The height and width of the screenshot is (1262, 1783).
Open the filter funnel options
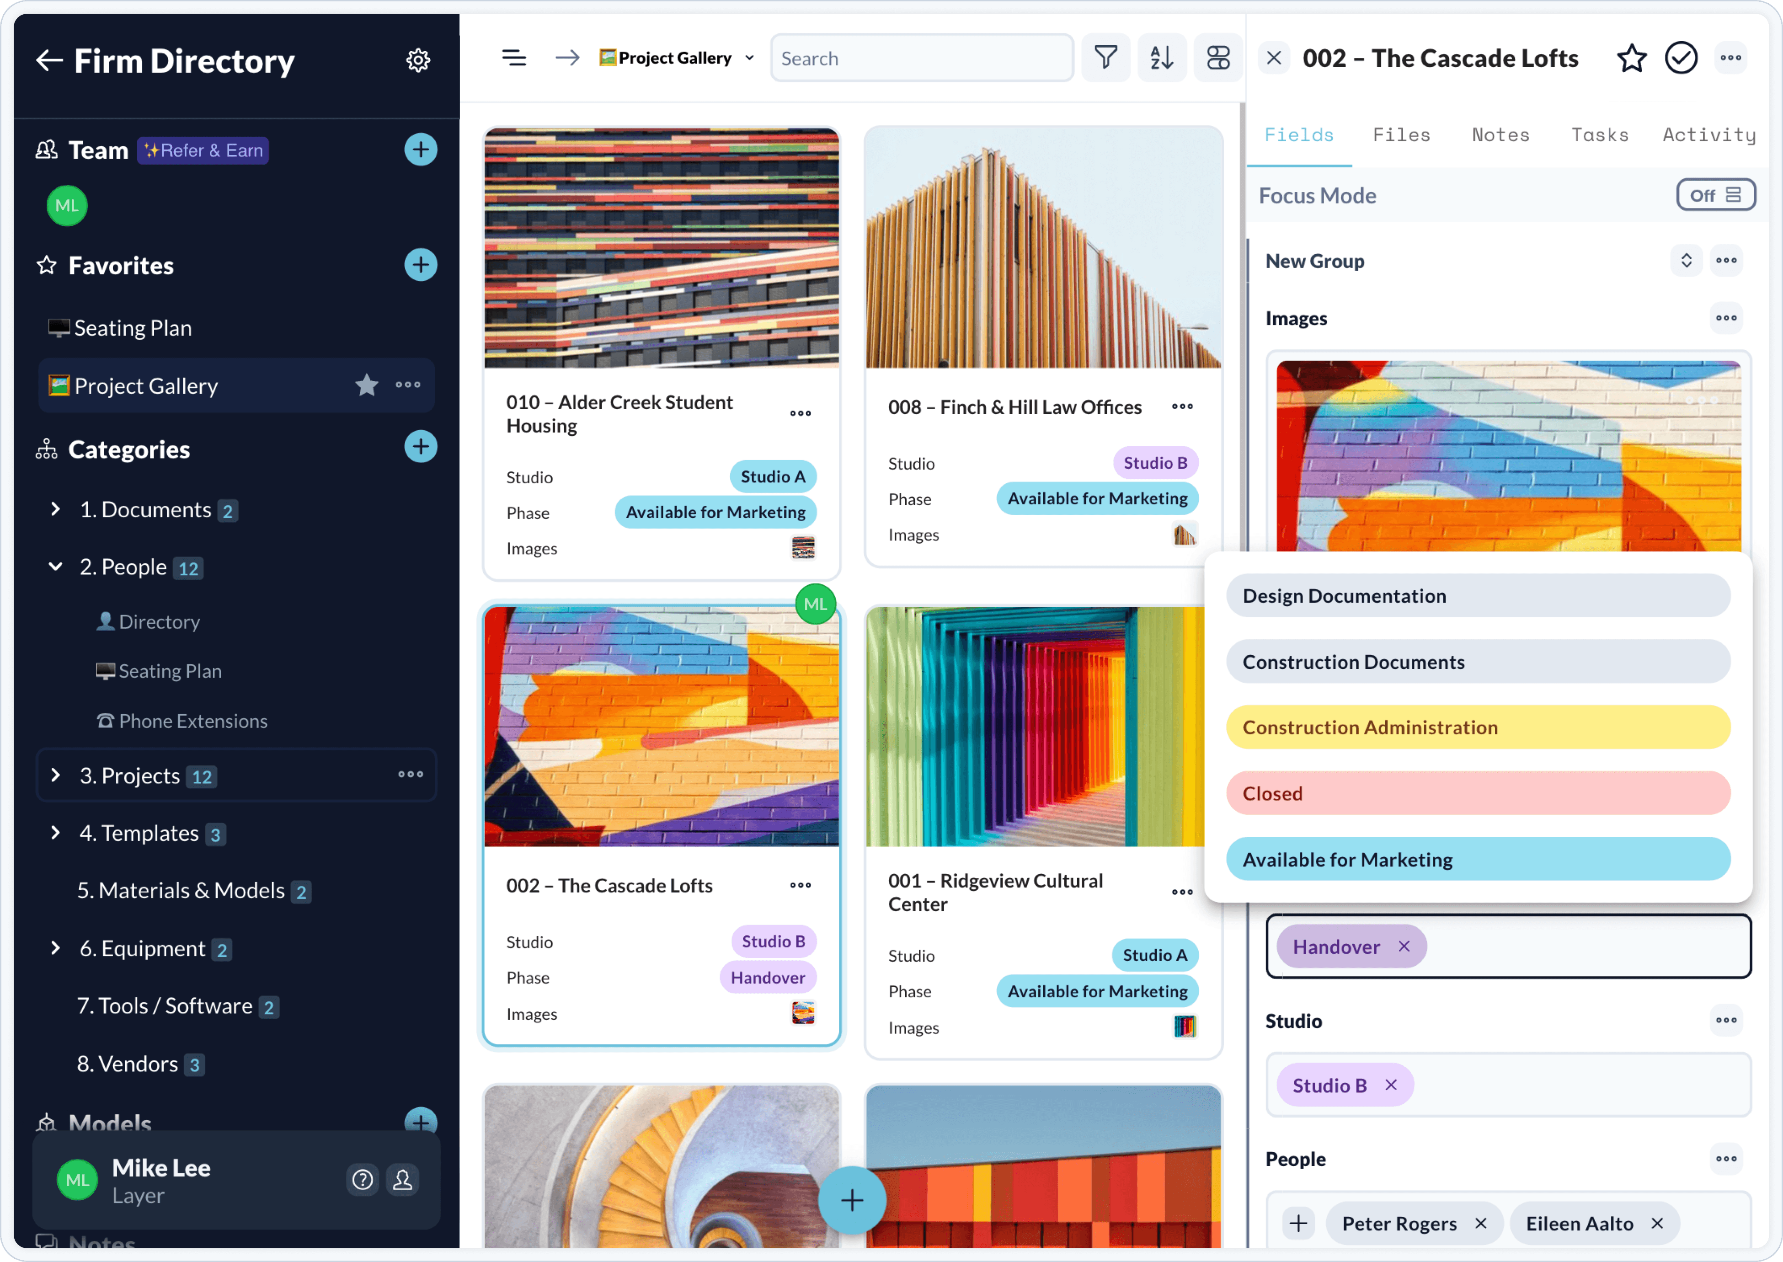(x=1105, y=58)
